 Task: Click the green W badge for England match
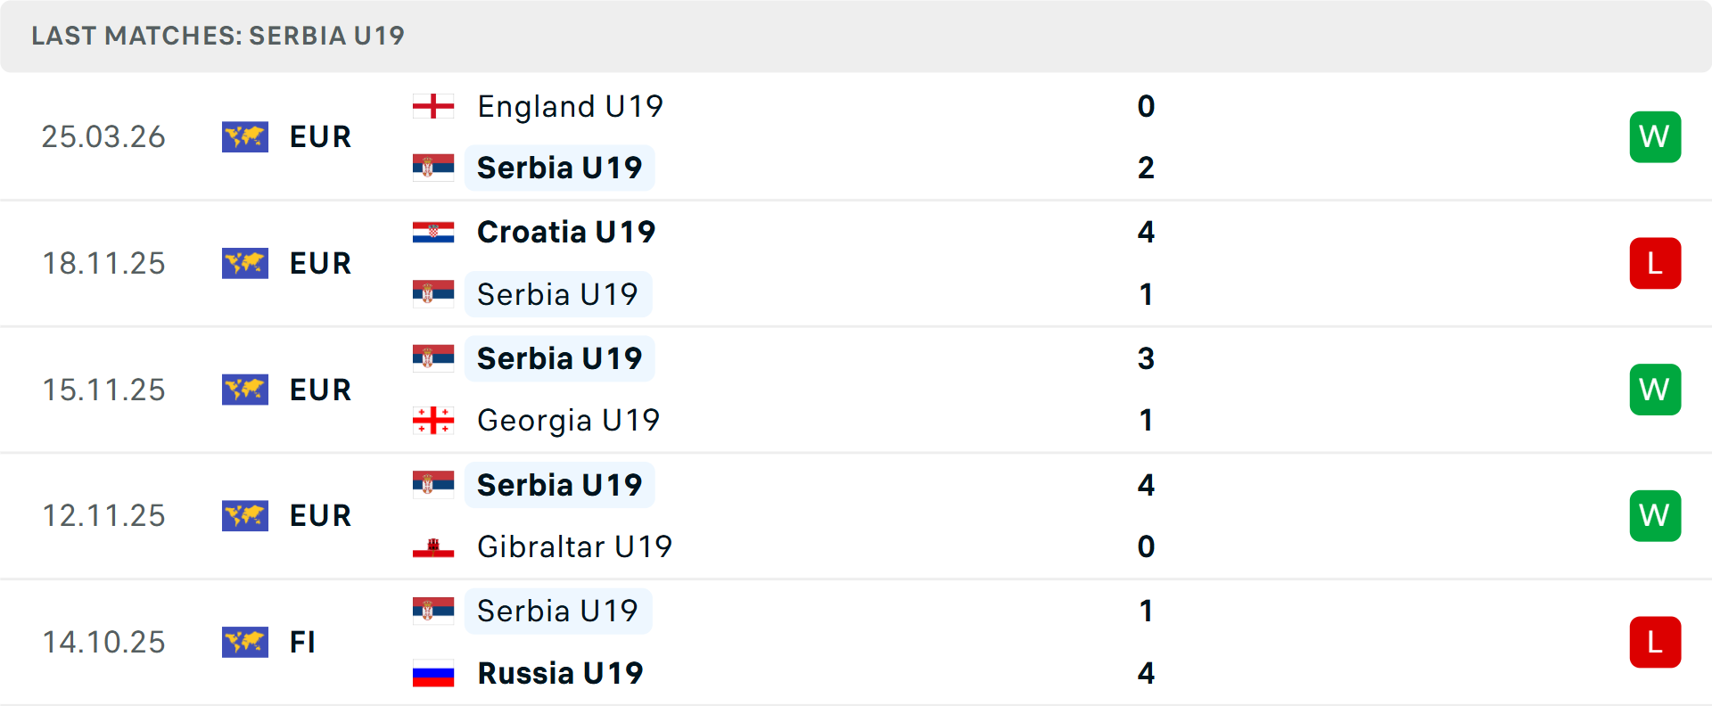click(x=1655, y=137)
